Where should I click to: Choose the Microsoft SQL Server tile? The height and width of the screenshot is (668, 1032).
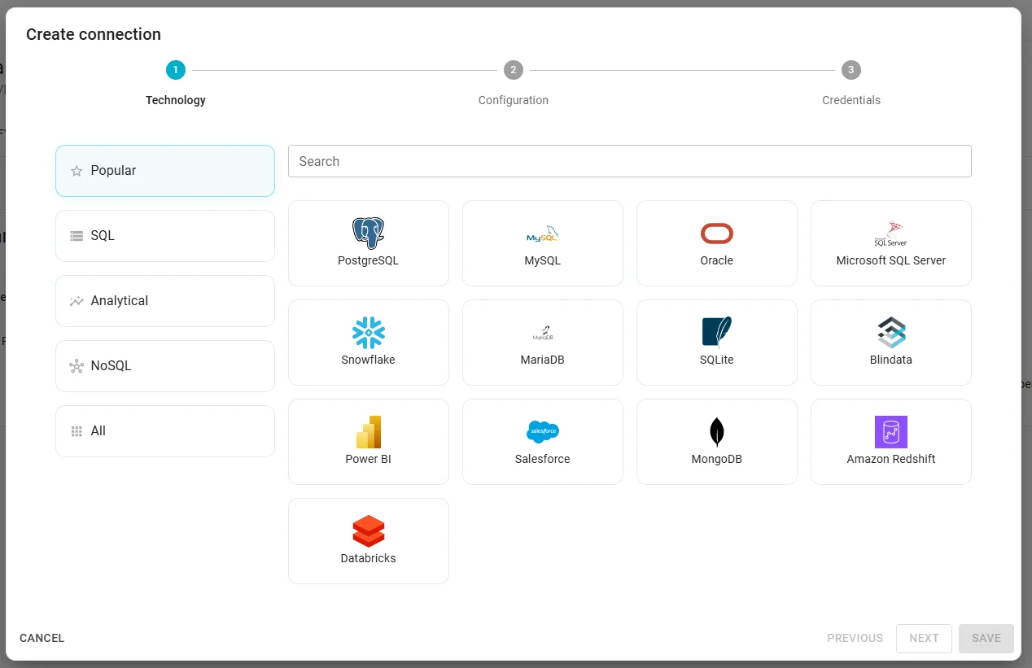point(890,243)
